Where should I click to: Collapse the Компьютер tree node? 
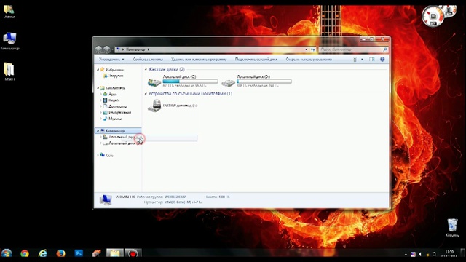tap(98, 131)
